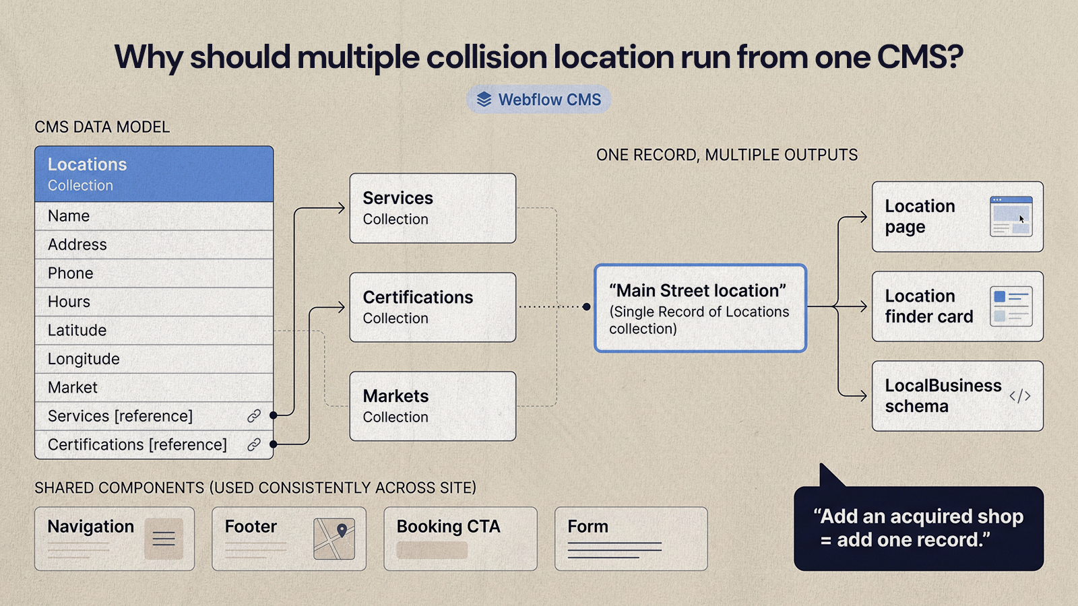Screen dimensions: 1078x606
Task: Open the Services Collection card
Action: (433, 208)
